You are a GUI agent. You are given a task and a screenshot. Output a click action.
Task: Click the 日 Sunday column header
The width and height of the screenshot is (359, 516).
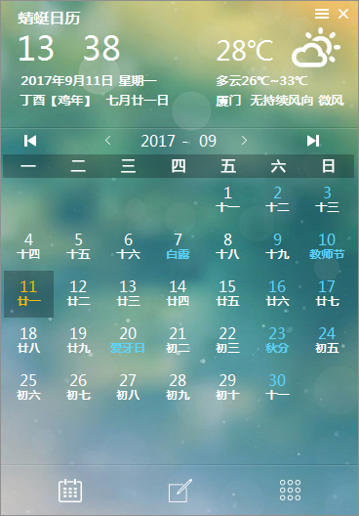tap(328, 166)
